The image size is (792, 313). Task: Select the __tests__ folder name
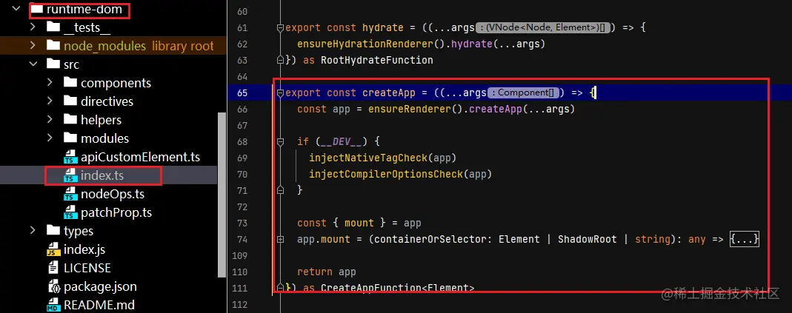(x=87, y=27)
